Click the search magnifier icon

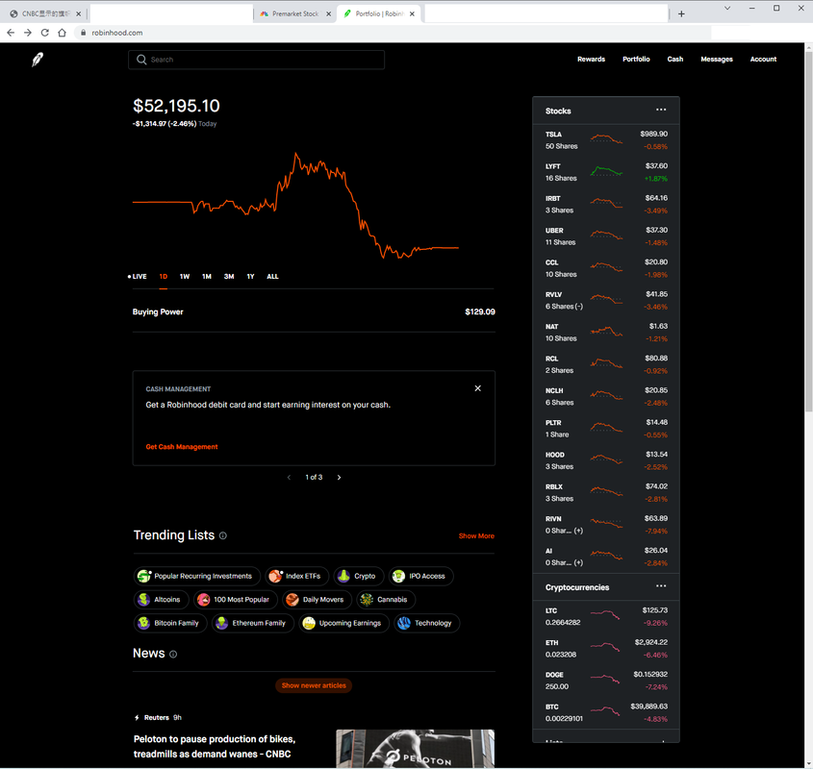tap(141, 60)
